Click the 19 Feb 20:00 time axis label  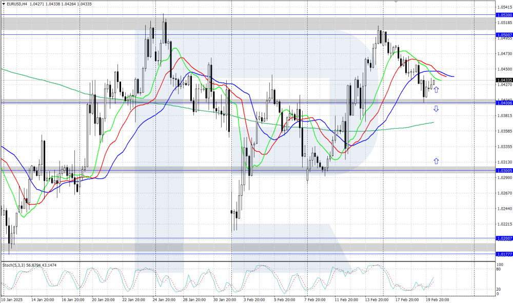coord(439,299)
